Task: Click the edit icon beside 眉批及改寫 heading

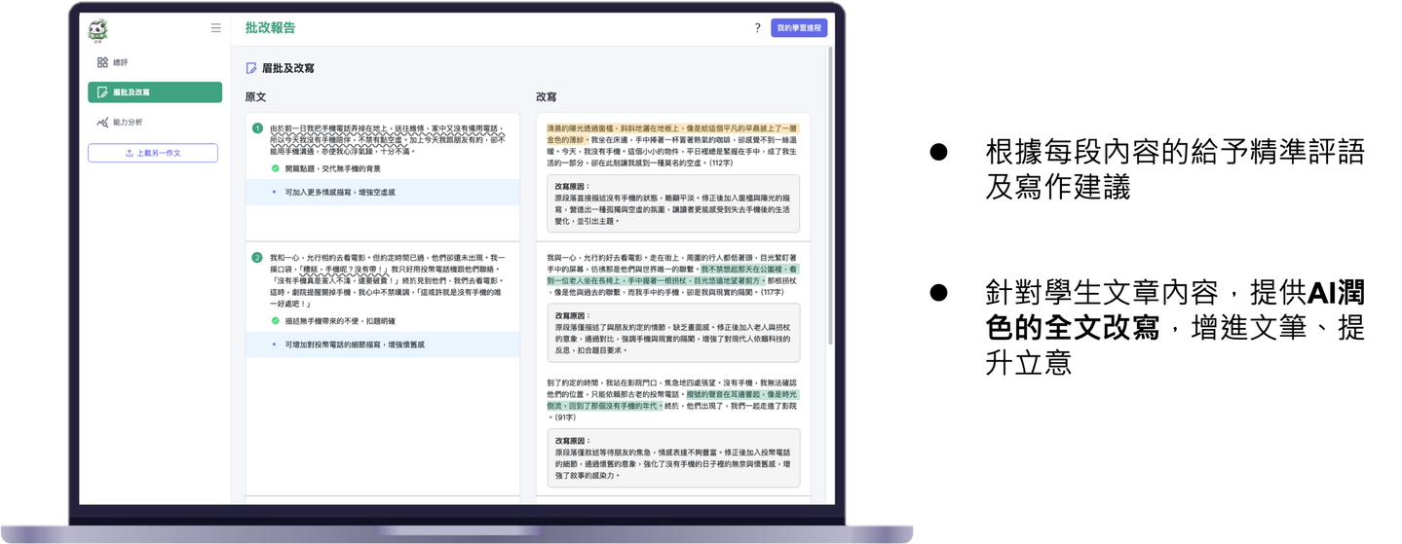Action: [x=251, y=69]
